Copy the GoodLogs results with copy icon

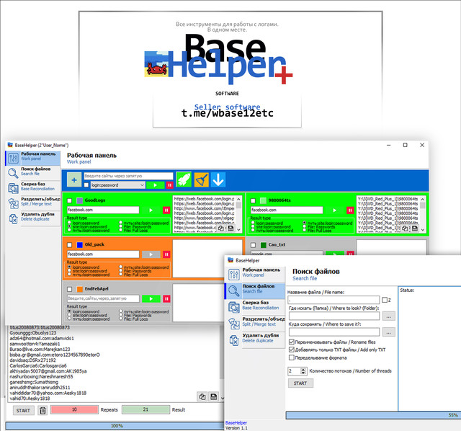(221, 228)
